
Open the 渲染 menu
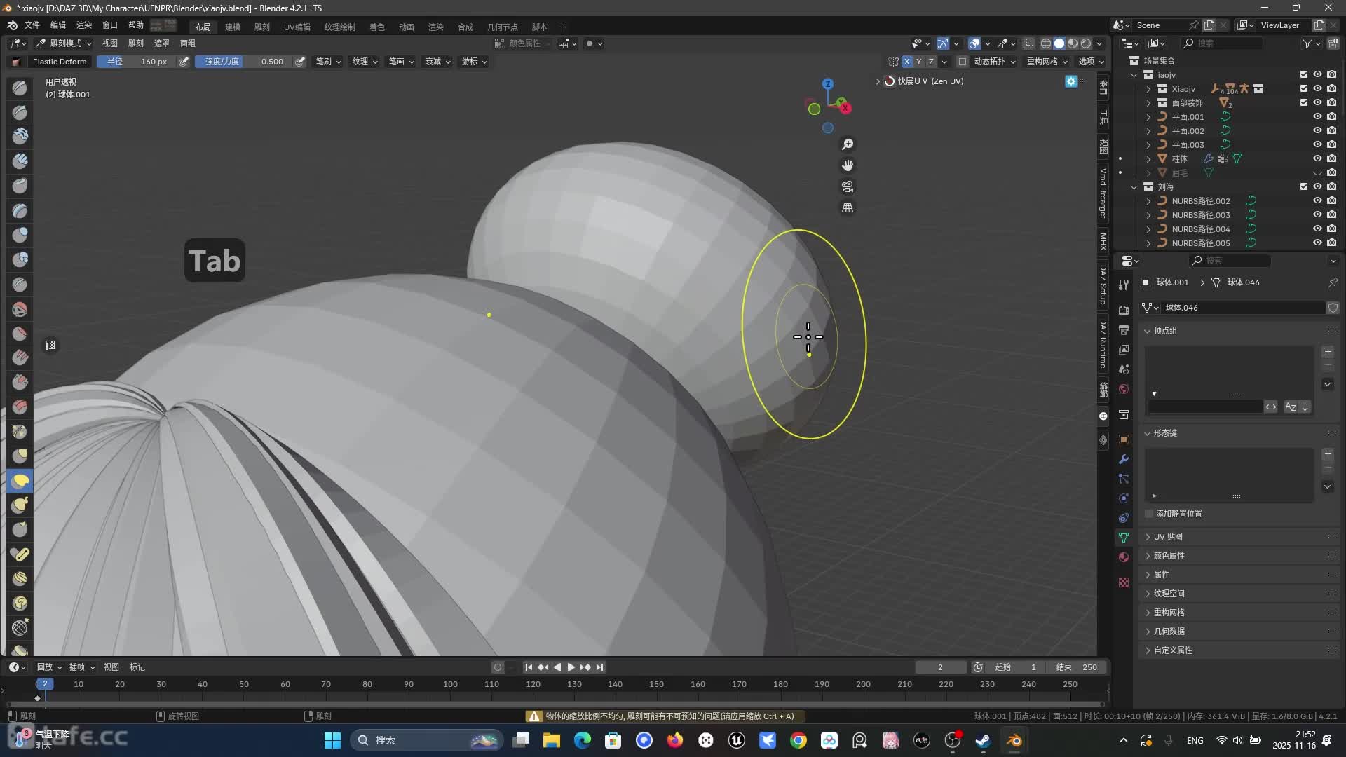(x=84, y=25)
